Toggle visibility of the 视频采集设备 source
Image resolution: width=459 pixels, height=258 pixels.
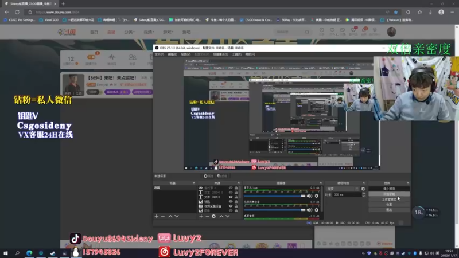[231, 206]
